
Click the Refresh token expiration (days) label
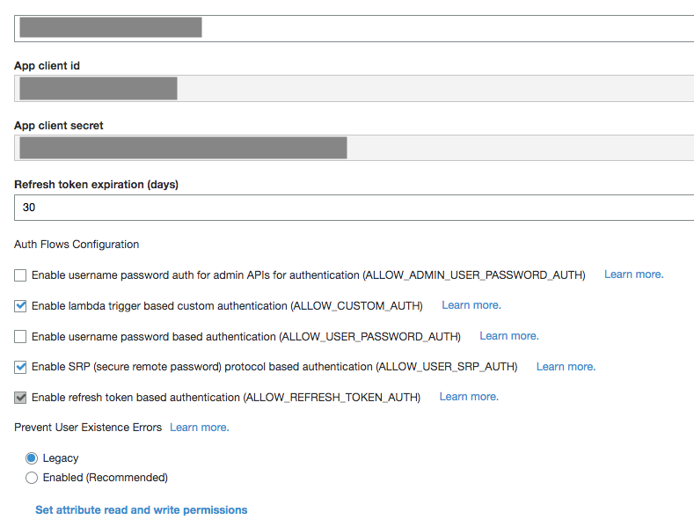(x=97, y=185)
